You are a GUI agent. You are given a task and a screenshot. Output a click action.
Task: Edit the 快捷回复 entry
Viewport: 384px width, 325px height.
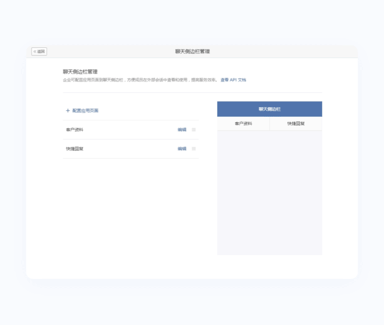182,149
